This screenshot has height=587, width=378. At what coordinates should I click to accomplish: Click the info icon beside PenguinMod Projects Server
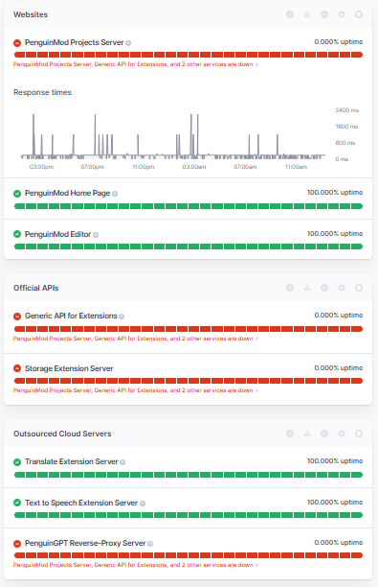click(x=128, y=43)
